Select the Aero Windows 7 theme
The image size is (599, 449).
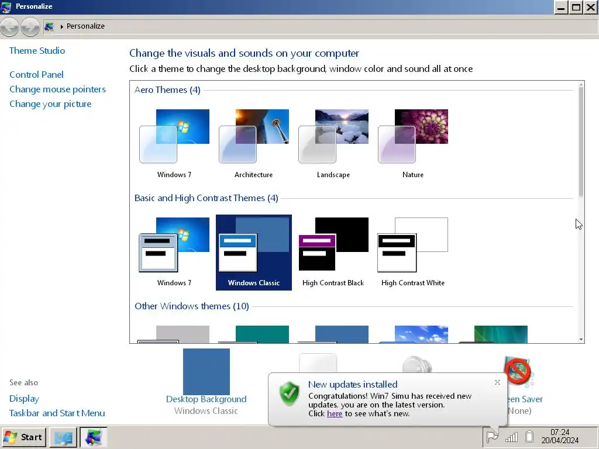point(174,143)
